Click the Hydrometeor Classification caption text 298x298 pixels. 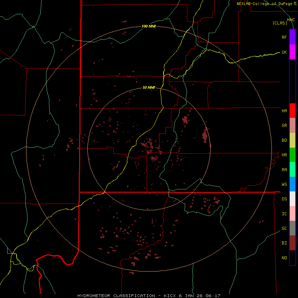[116, 296]
